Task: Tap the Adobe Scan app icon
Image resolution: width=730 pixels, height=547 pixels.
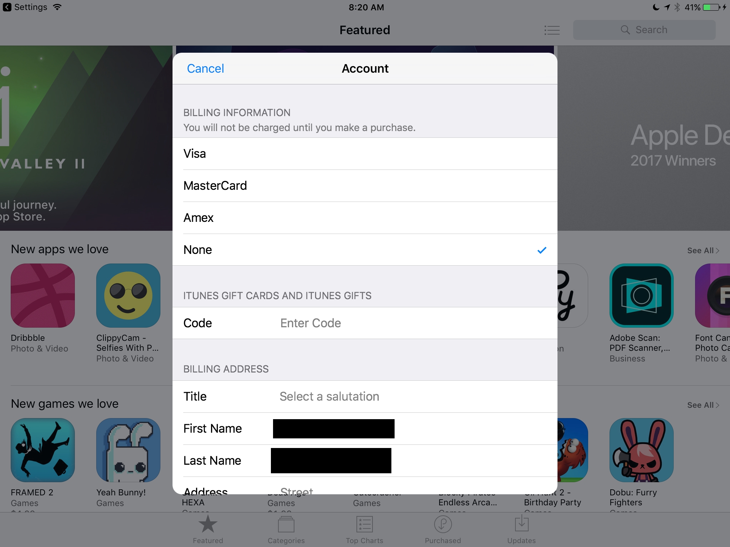Action: pyautogui.click(x=640, y=295)
